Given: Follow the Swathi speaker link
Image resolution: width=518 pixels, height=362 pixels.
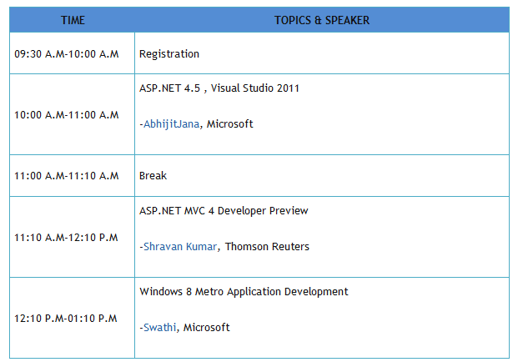Looking at the screenshot, I should pyautogui.click(x=160, y=328).
